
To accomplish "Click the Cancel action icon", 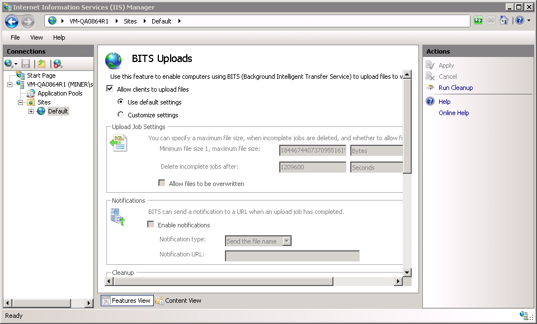I will click(430, 77).
